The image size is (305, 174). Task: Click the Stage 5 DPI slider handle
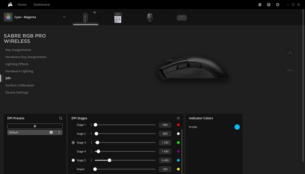click(110, 160)
